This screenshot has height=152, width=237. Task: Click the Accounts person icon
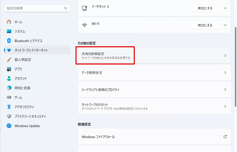tap(9, 78)
